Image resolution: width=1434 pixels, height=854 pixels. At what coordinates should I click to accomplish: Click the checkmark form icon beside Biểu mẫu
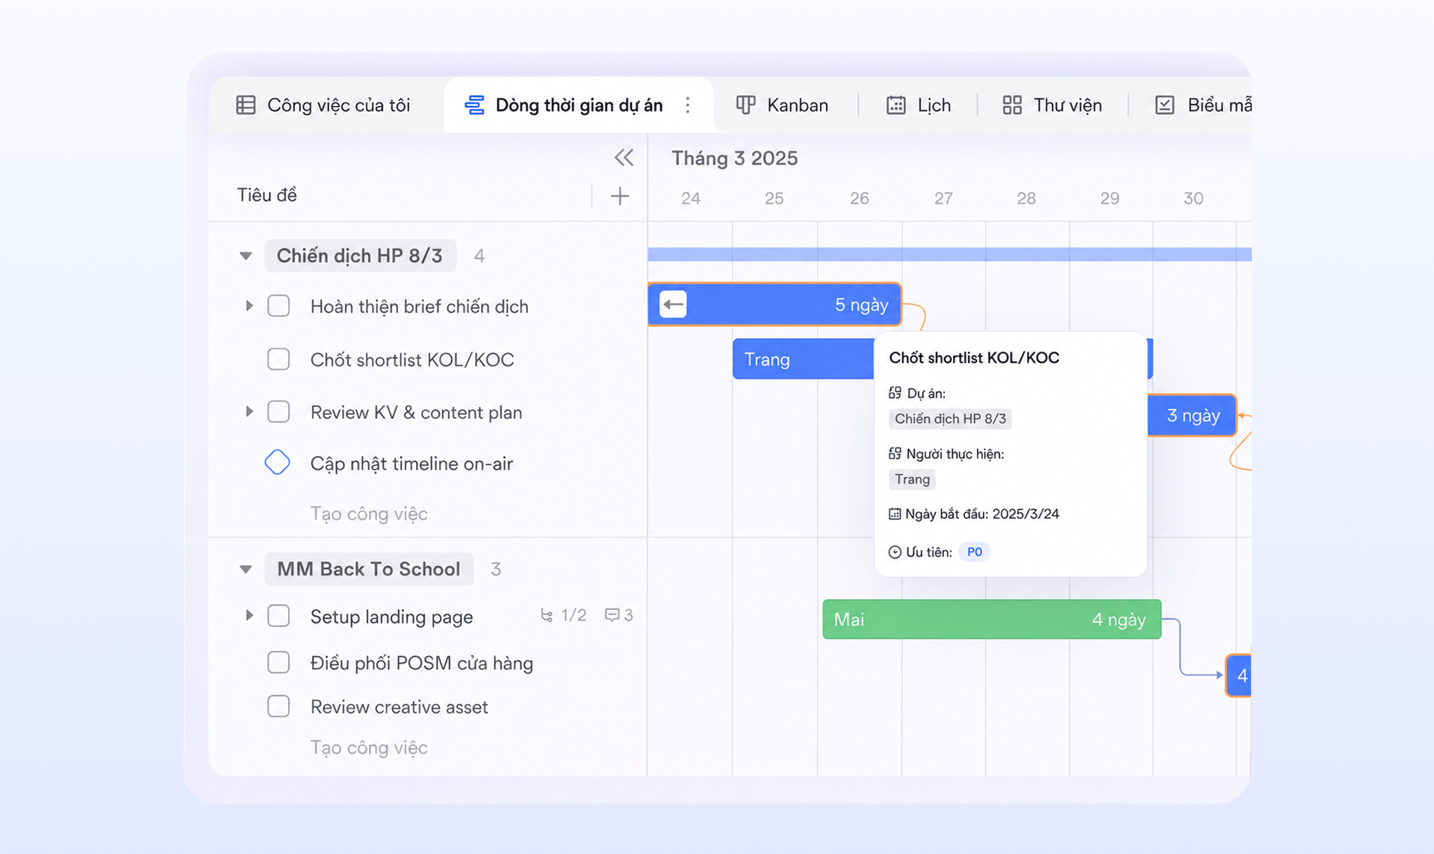1165,105
